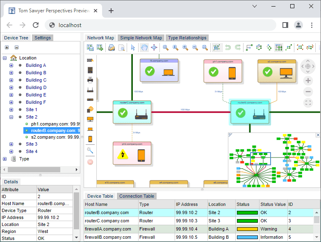Click the Zoom Fit toolbar icon
This screenshot has height=242, width=321.
click(205, 48)
